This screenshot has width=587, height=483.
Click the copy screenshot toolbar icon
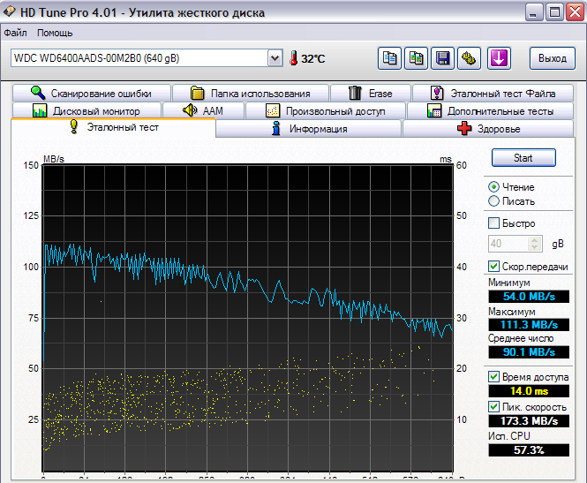[x=417, y=58]
